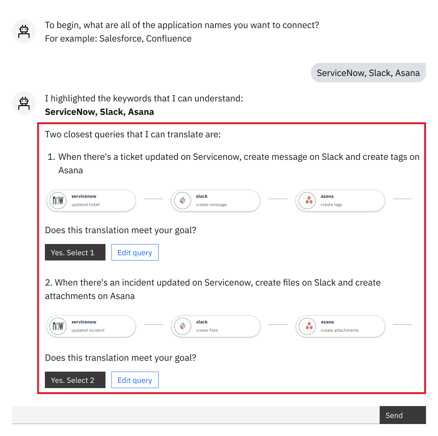Select the "create tags" label on the Asana card
Viewport: 438px width, 436px height.
(x=331, y=205)
